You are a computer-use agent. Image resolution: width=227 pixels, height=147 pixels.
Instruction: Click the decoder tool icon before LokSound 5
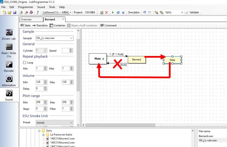[38, 12]
